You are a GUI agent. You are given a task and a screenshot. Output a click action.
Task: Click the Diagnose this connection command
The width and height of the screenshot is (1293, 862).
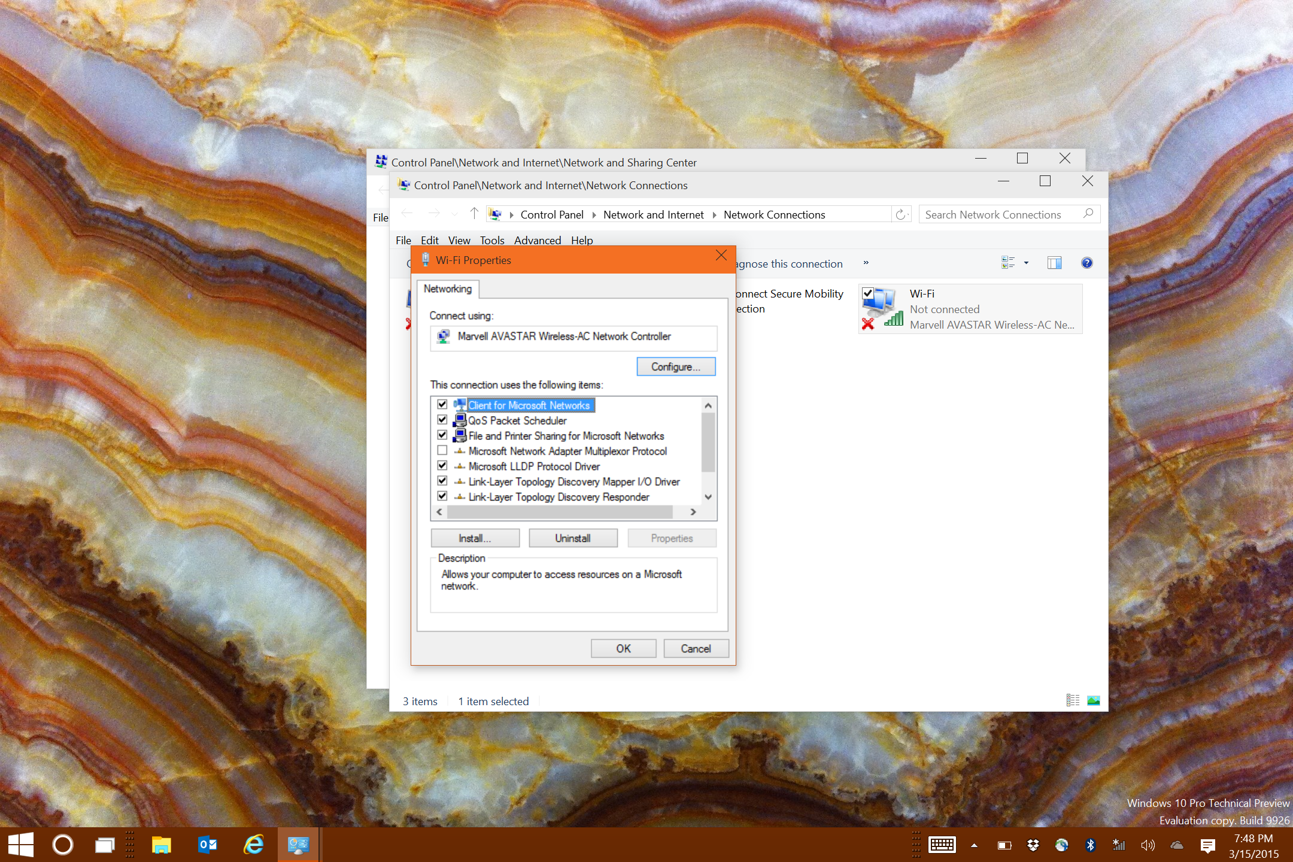(x=789, y=263)
